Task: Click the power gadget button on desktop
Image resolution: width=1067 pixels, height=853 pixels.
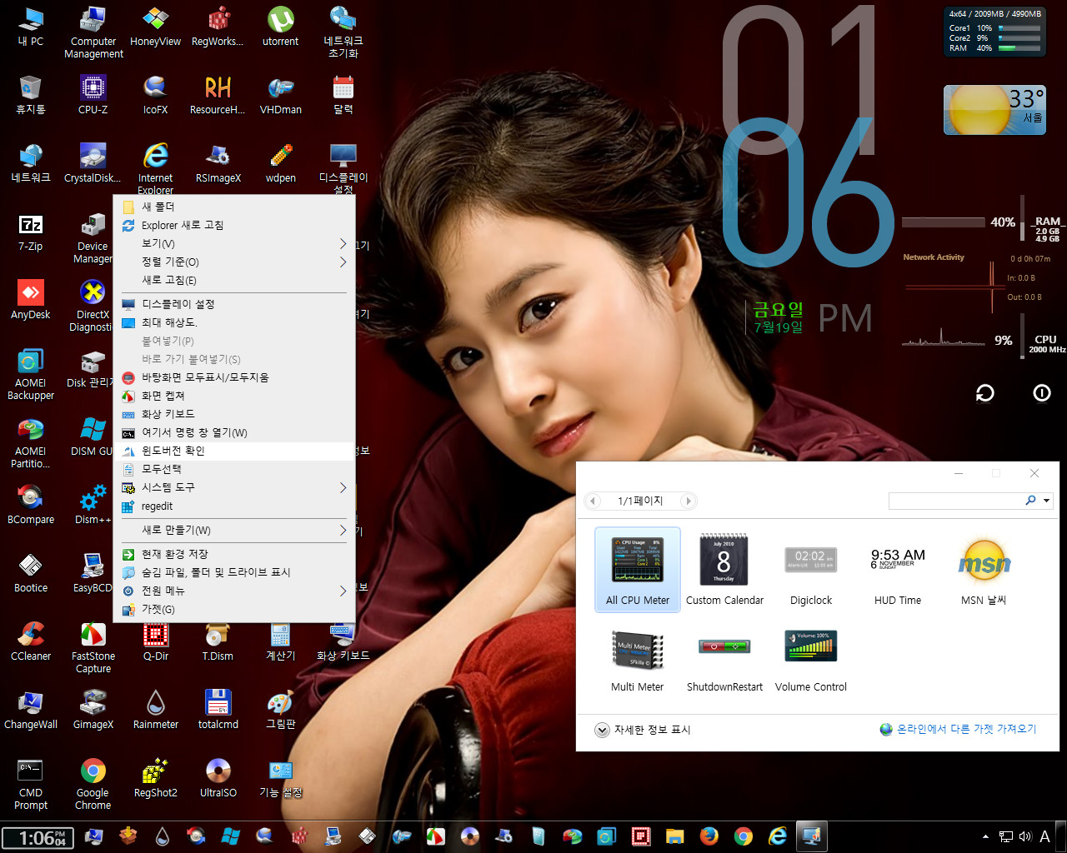Action: (x=1042, y=393)
